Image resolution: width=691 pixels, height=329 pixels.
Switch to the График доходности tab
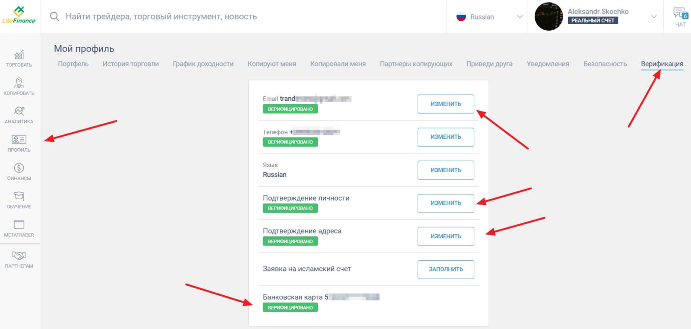tap(203, 64)
